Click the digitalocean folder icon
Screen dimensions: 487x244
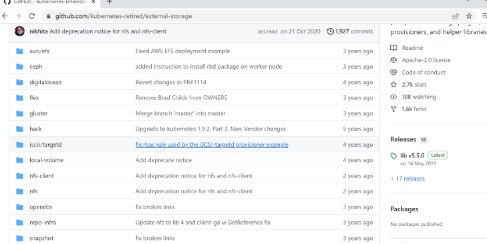click(19, 82)
